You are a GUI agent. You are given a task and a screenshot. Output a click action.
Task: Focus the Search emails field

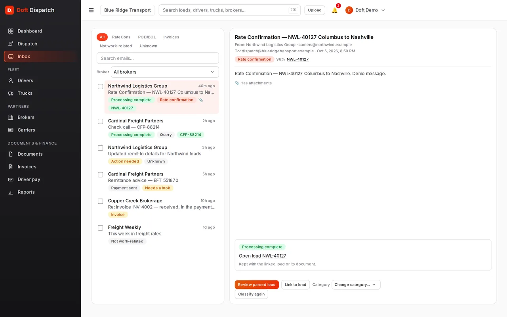coord(158,58)
